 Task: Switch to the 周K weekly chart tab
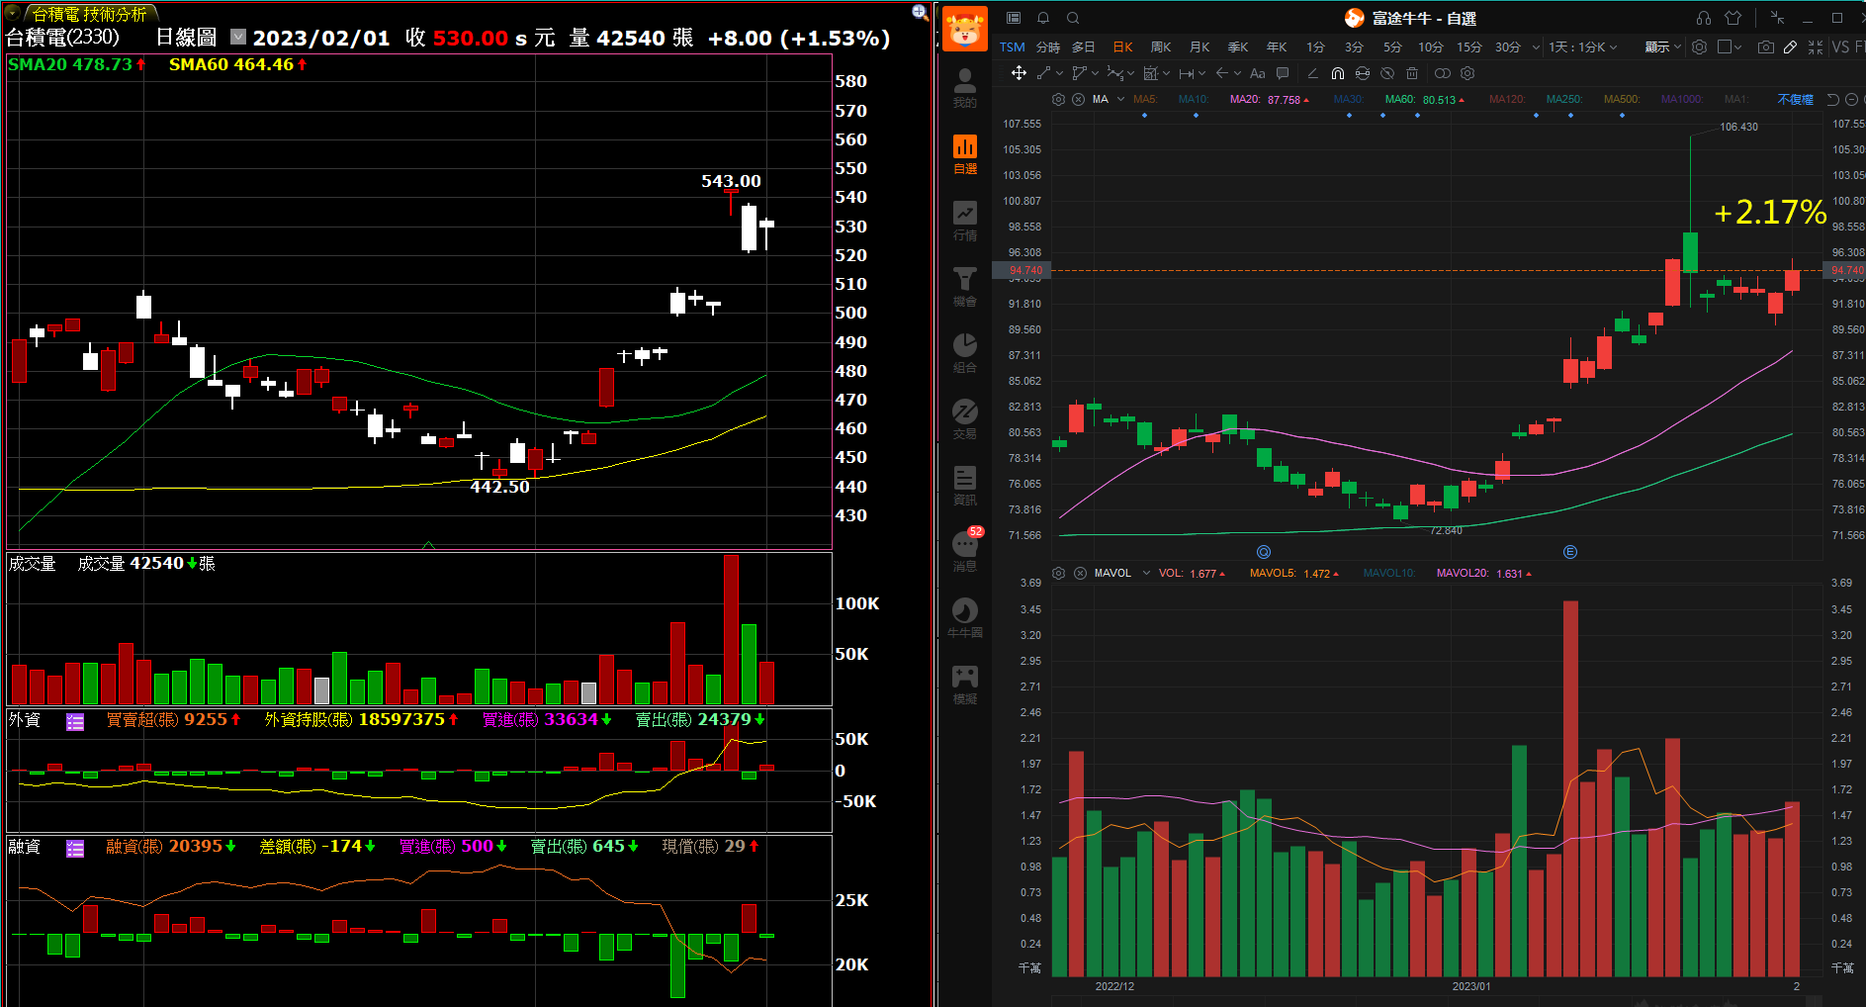click(1161, 46)
